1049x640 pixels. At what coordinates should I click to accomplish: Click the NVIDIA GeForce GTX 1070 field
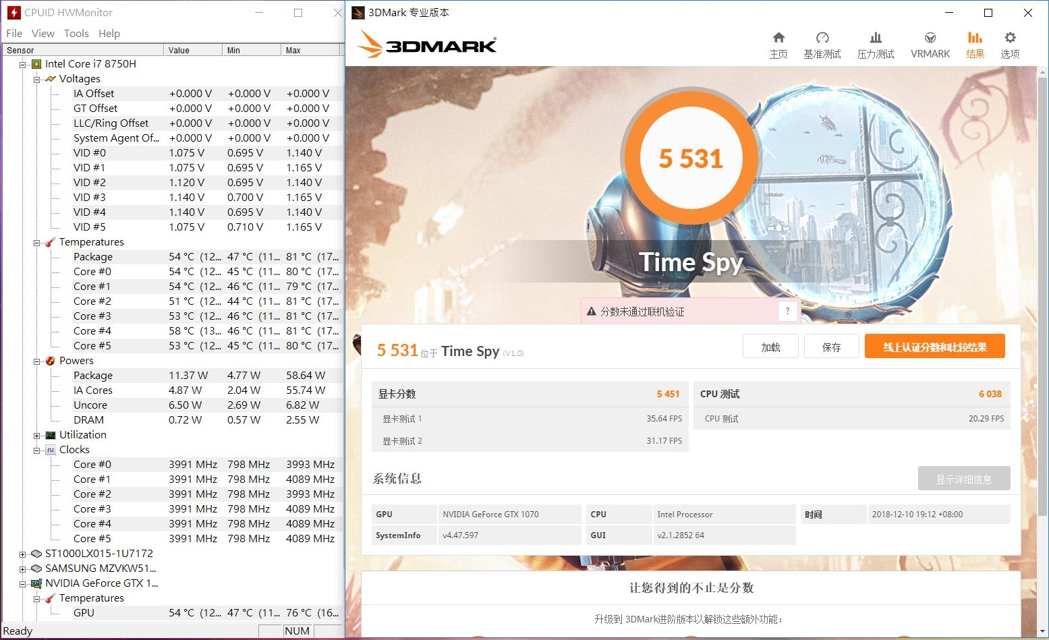pos(509,514)
